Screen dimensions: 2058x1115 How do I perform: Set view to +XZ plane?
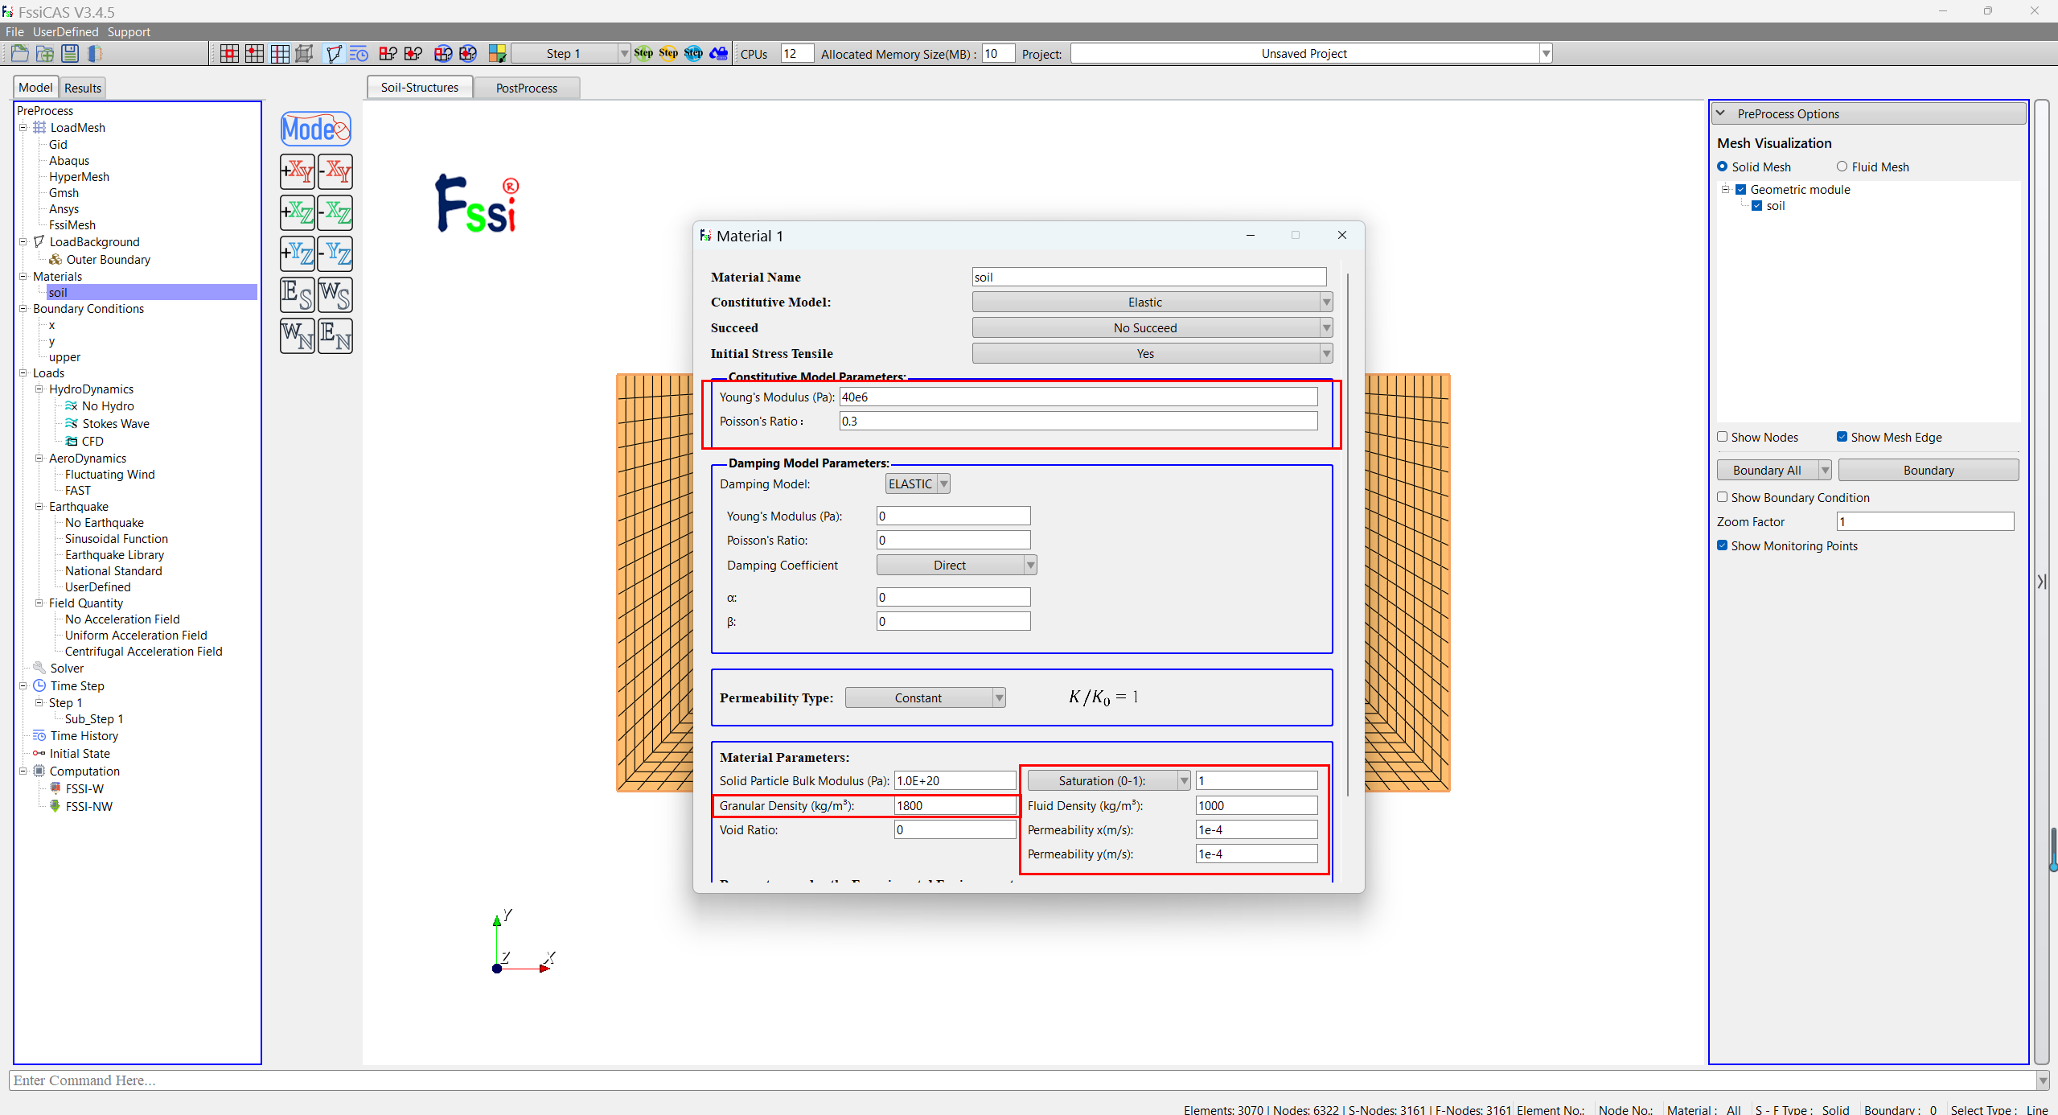(x=298, y=212)
